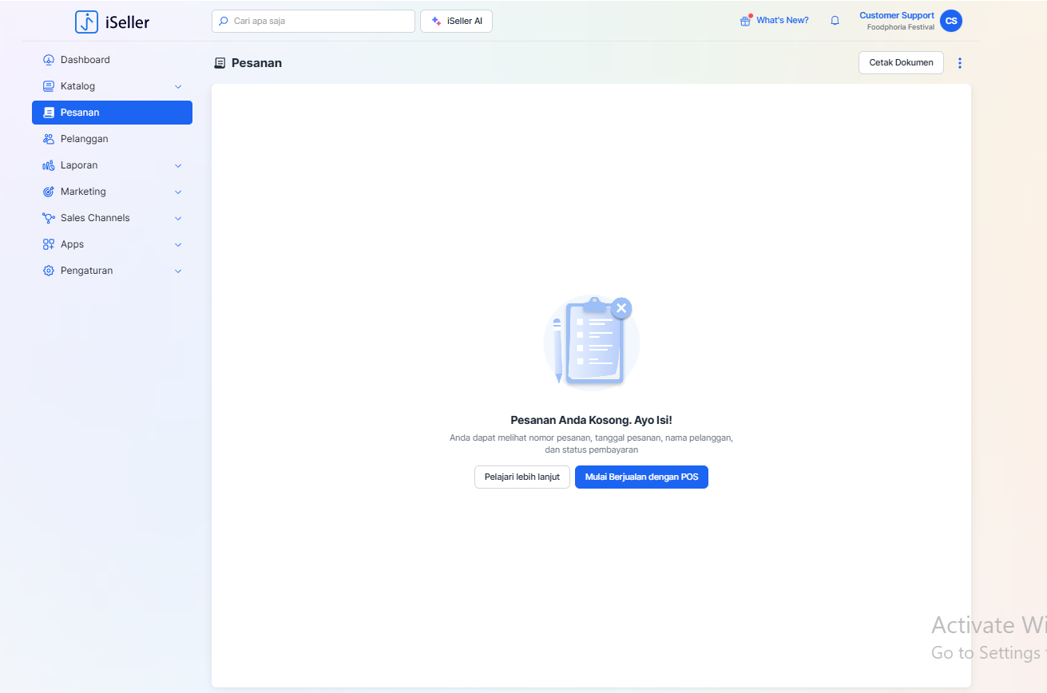The width and height of the screenshot is (1047, 693).
Task: Click Pelajari lebih lanjut button
Action: pyautogui.click(x=522, y=477)
